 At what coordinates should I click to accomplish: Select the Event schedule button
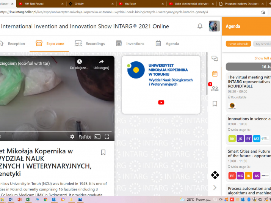[238, 44]
